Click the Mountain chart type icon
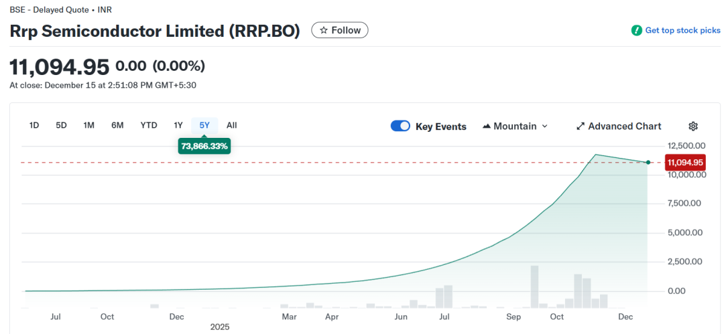This screenshot has width=724, height=334. click(x=487, y=127)
